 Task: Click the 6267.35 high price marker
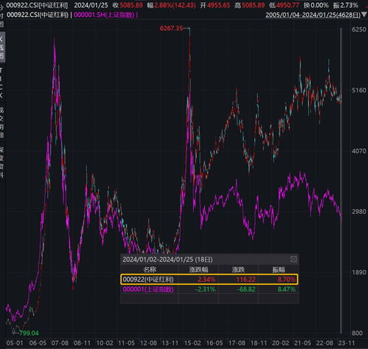[x=171, y=28]
